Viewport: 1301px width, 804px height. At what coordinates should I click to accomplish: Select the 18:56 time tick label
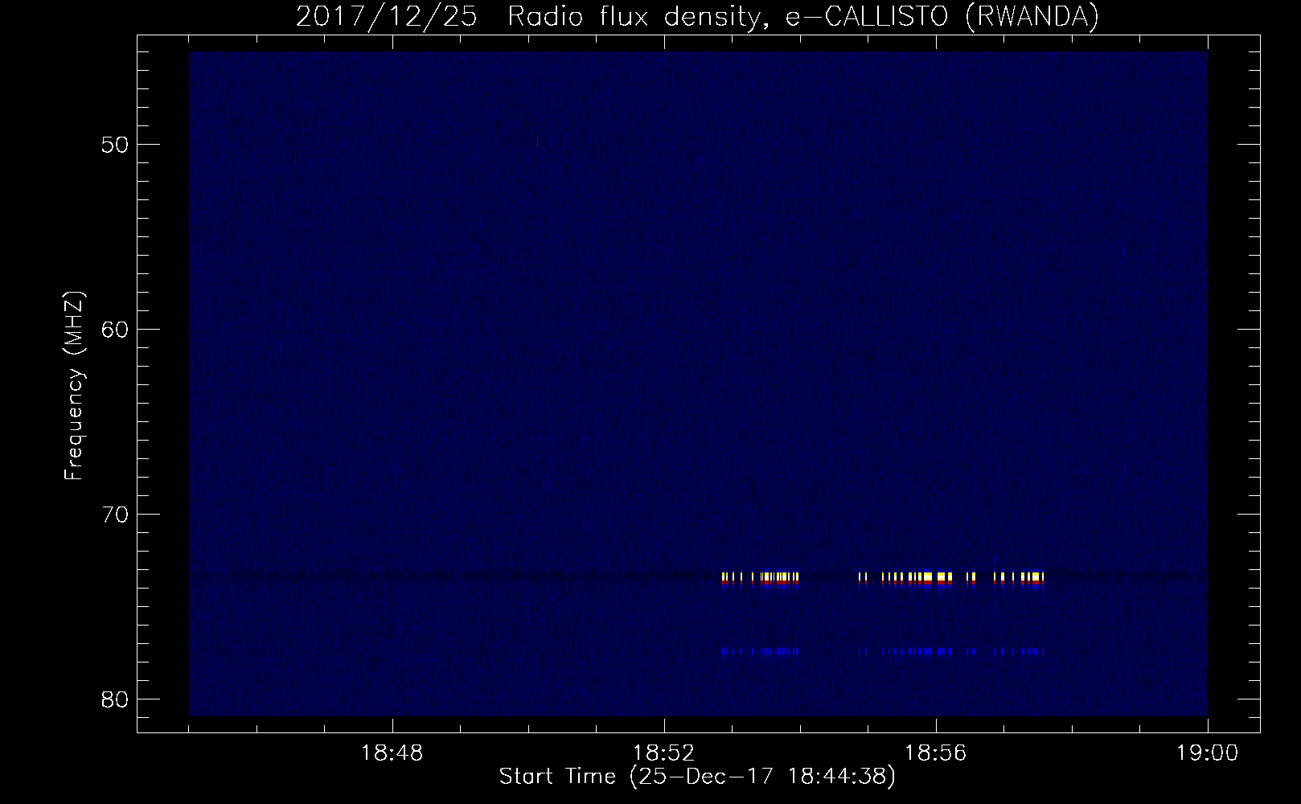(x=936, y=753)
